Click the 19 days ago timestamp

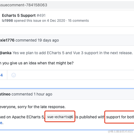[x=48, y=40]
